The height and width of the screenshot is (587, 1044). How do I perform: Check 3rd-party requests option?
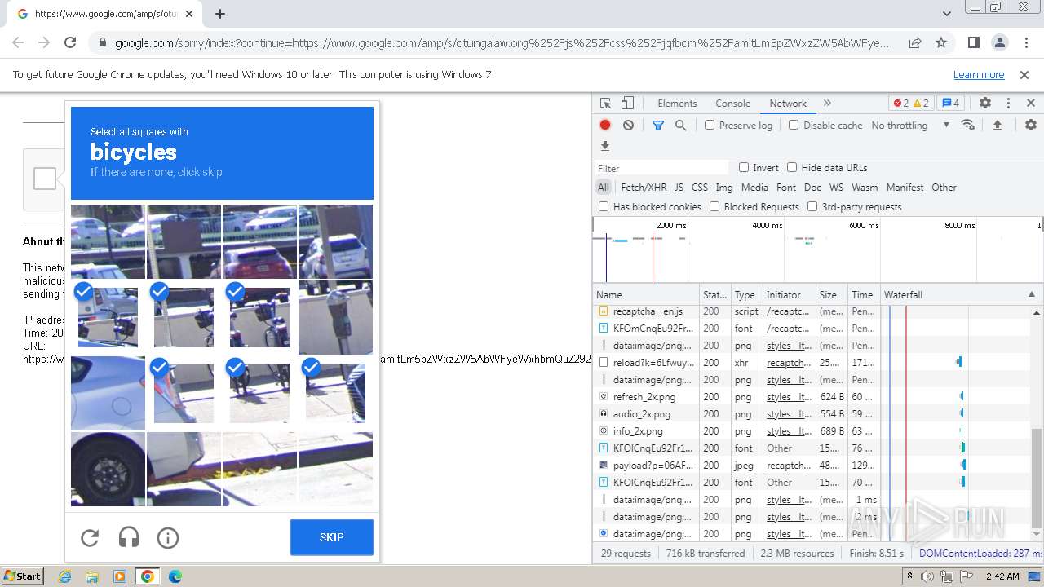point(812,206)
